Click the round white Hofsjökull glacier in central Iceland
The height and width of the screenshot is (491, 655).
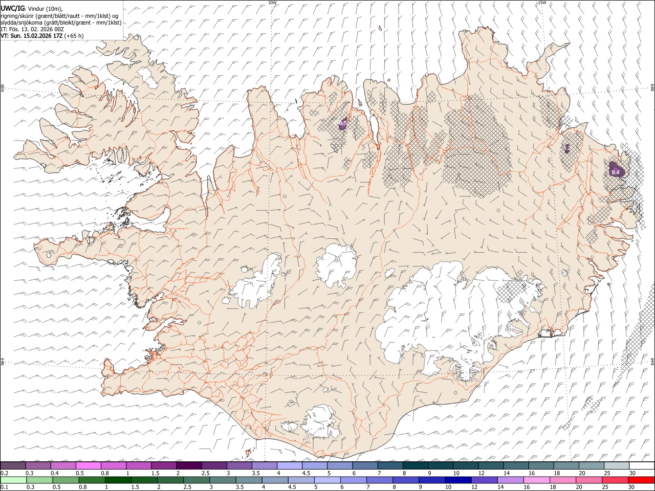pos(336,265)
